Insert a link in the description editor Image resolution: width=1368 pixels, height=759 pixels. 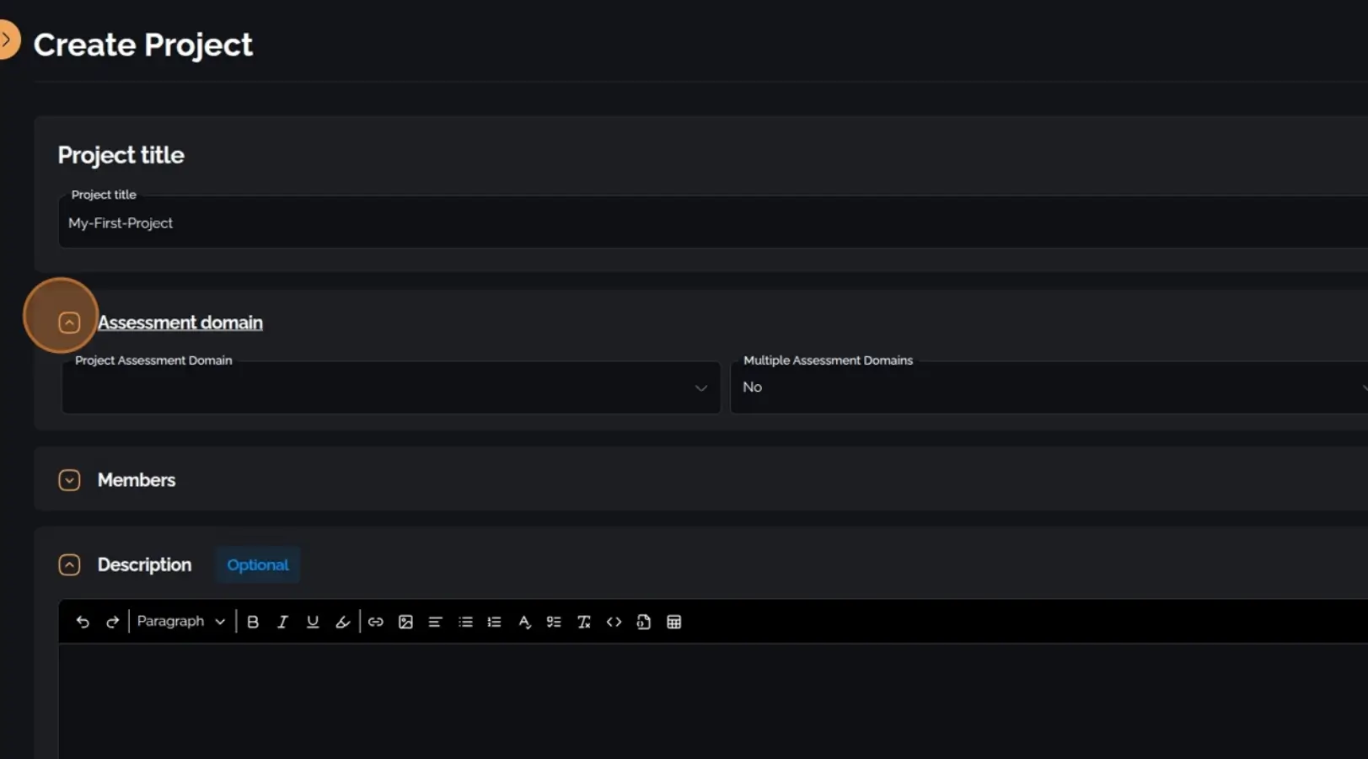point(376,622)
